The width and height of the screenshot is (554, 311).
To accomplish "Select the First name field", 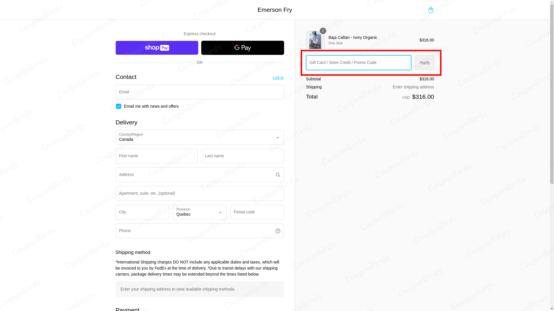I will (157, 156).
